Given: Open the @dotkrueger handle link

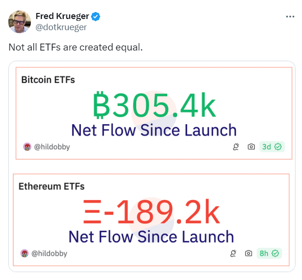Looking at the screenshot, I should 61,27.
